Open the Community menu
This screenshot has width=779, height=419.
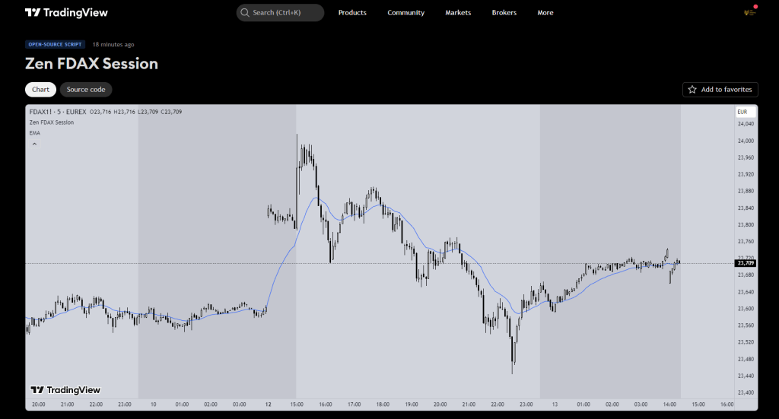click(406, 12)
